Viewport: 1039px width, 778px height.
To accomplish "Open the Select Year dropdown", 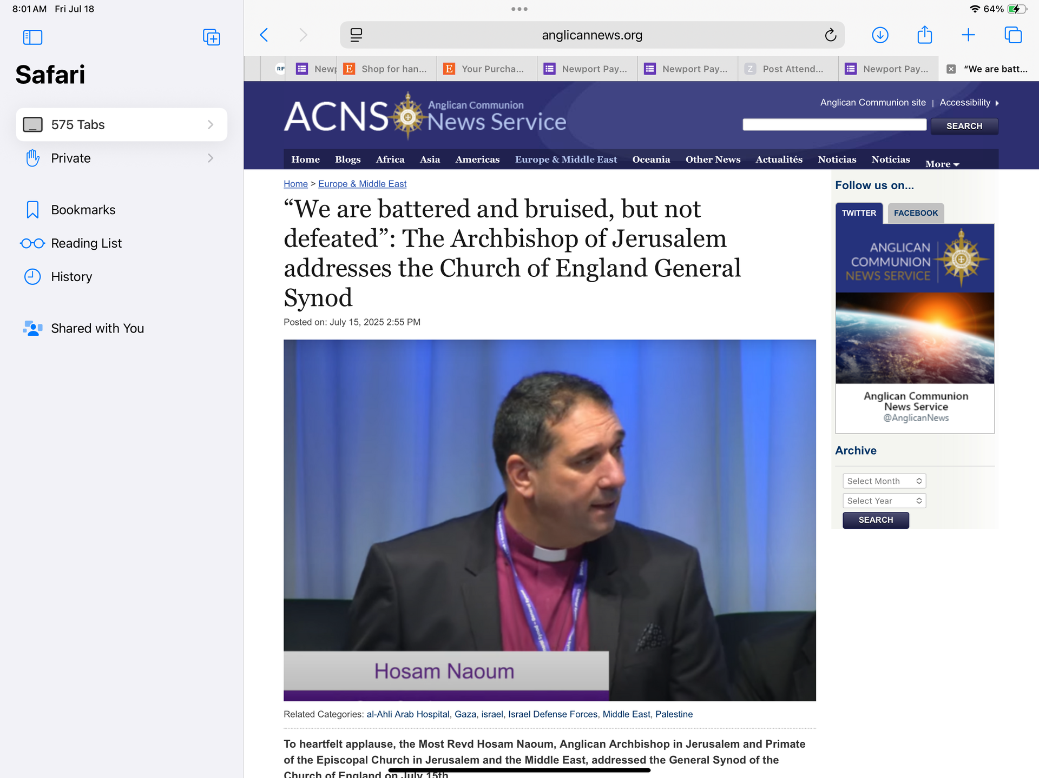I will coord(884,501).
